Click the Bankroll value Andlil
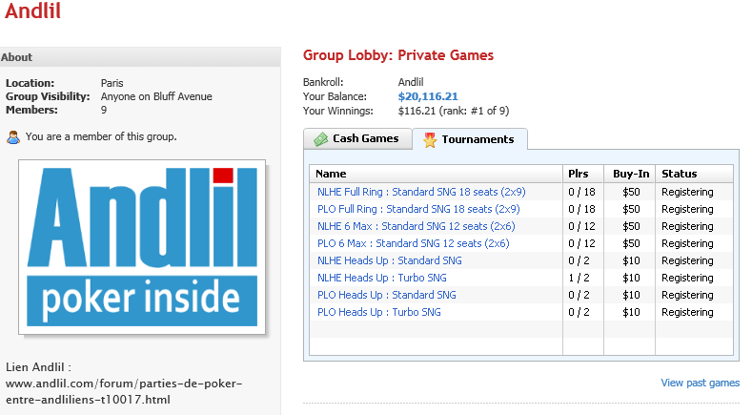This screenshot has height=415, width=752. coord(411,82)
